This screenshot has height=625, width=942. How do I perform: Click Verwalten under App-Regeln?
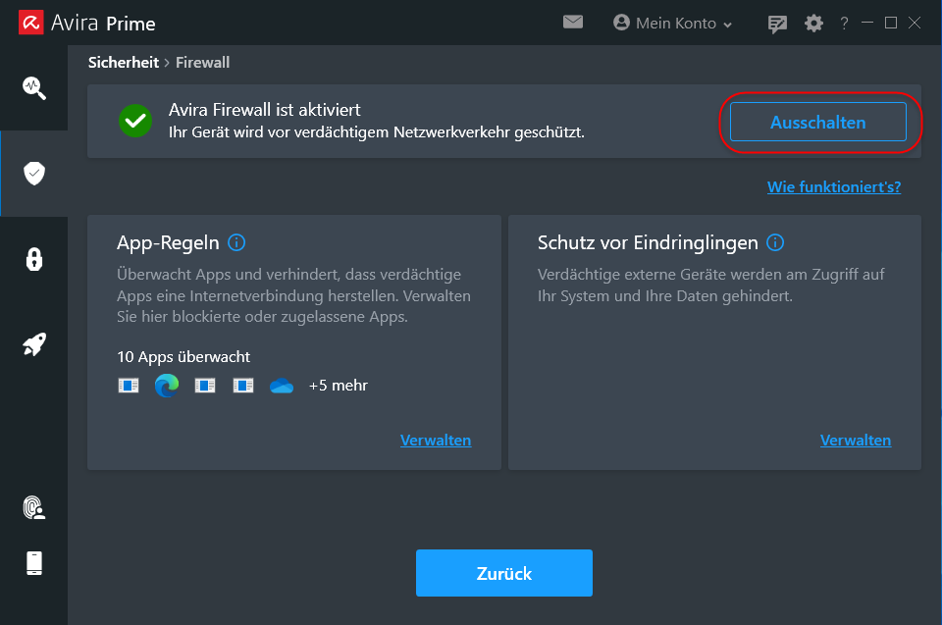pos(436,440)
